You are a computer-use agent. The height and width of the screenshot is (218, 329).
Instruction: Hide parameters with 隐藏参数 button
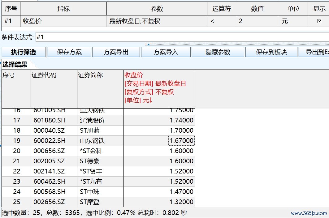pyautogui.click(x=218, y=52)
